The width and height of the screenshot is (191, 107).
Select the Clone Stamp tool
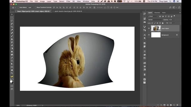point(12,39)
